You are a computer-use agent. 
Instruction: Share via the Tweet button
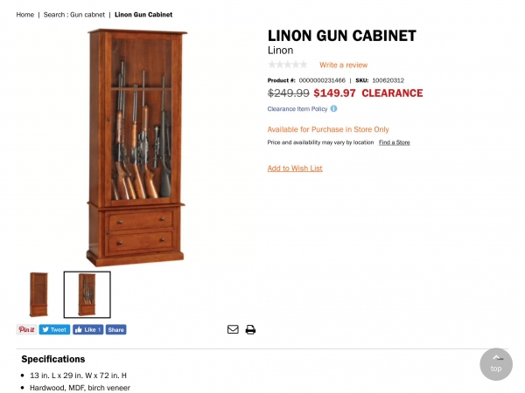tap(54, 329)
